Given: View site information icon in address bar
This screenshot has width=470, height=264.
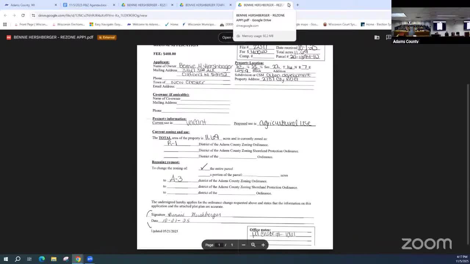Looking at the screenshot, I should (x=33, y=15).
